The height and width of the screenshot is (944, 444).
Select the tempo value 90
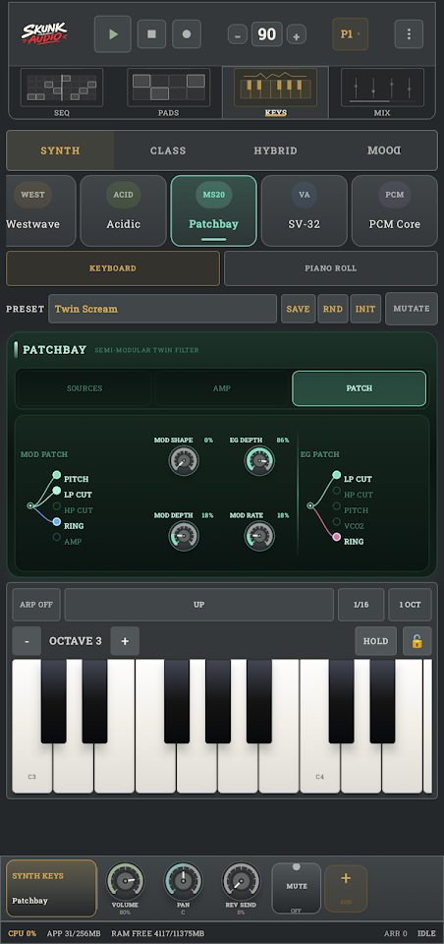pos(266,34)
